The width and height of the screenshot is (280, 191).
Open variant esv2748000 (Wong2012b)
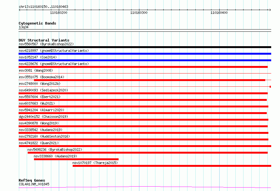pyautogui.click(x=40, y=84)
